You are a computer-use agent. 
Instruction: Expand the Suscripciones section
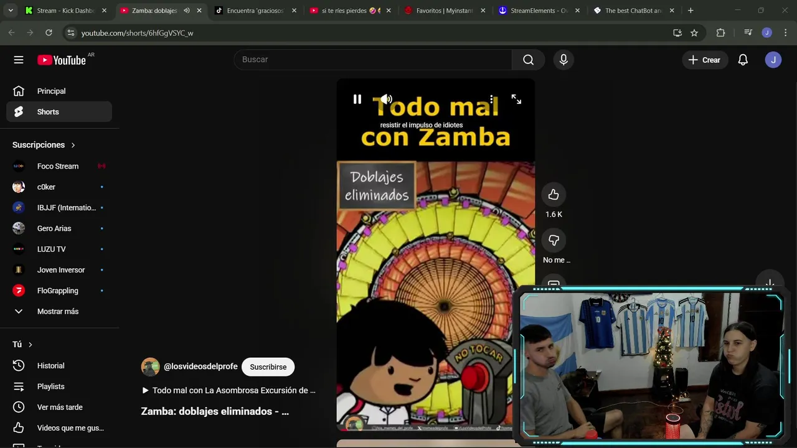pos(44,145)
